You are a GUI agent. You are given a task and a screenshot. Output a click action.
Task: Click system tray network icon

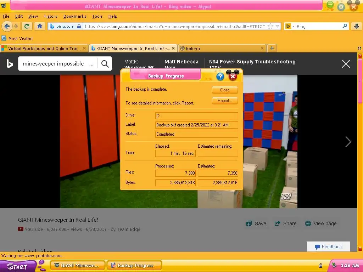tap(320, 266)
